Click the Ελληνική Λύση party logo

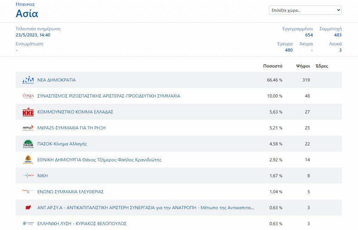click(x=28, y=224)
